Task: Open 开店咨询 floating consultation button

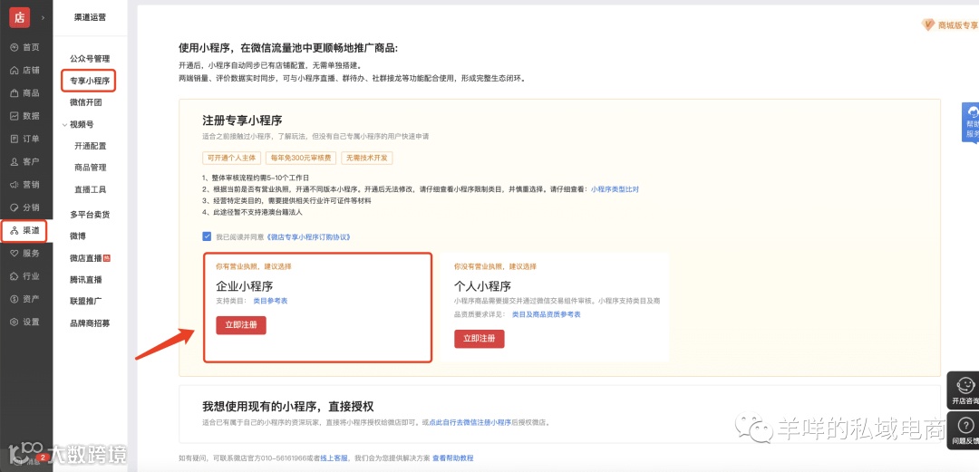Action: pyautogui.click(x=964, y=390)
